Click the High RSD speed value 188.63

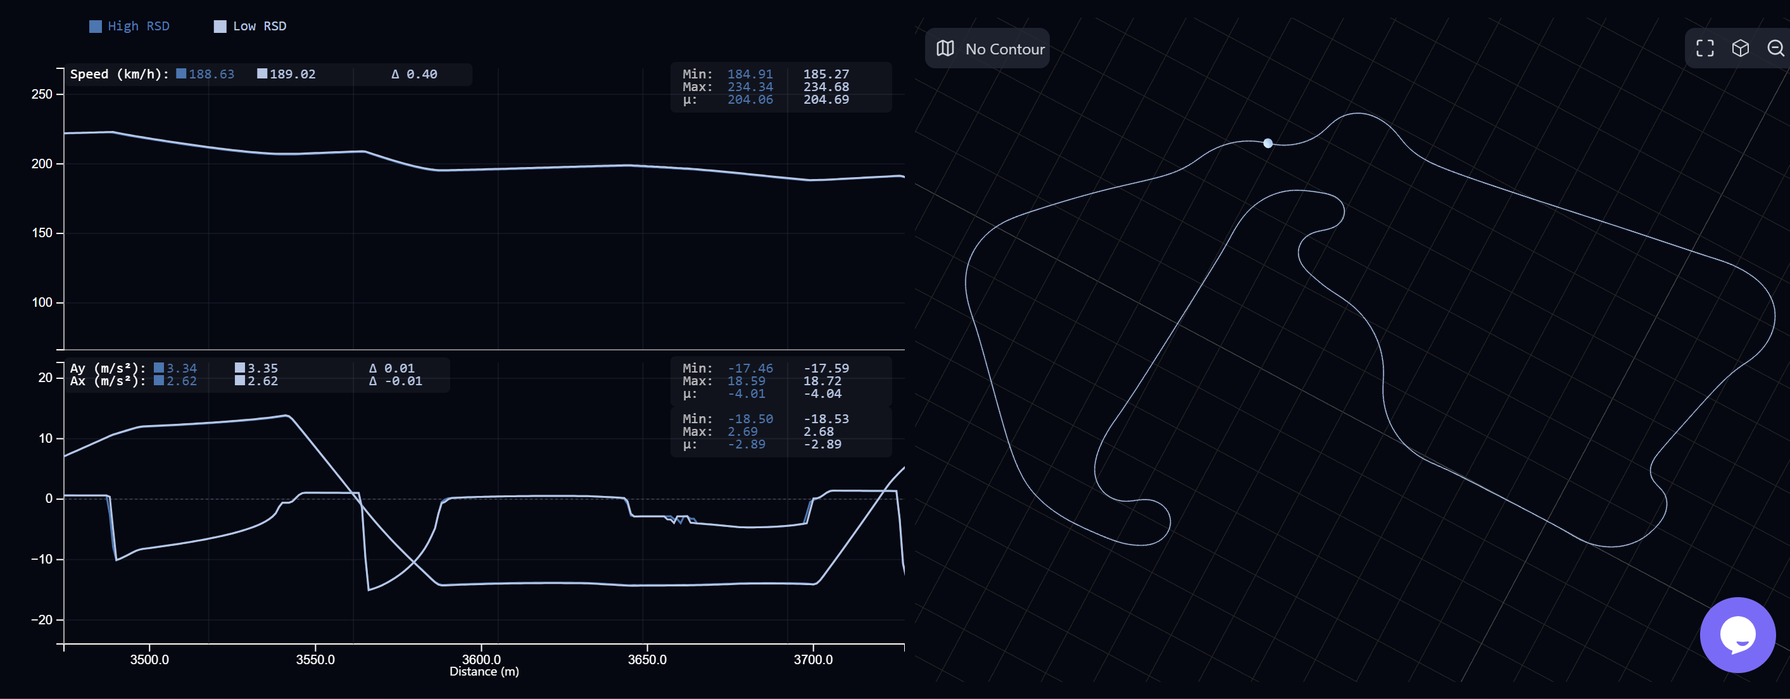pos(211,74)
